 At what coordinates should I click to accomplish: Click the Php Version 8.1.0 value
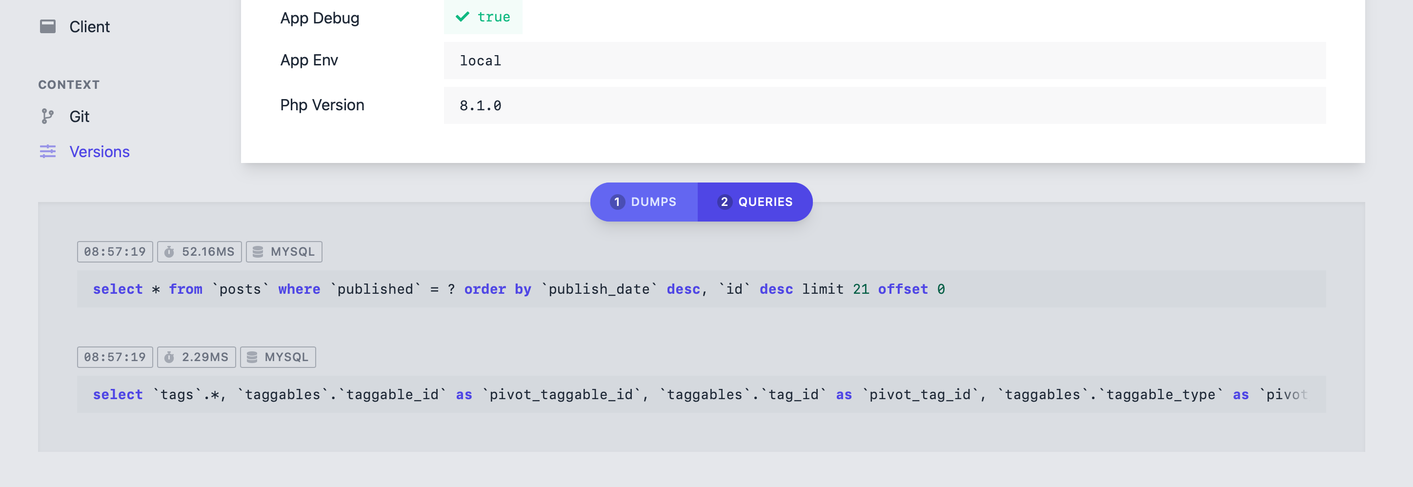[884, 105]
